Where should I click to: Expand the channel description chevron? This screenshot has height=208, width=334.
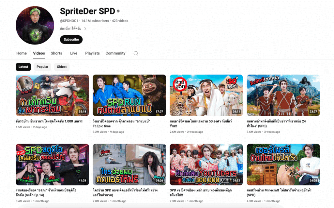tap(85, 28)
